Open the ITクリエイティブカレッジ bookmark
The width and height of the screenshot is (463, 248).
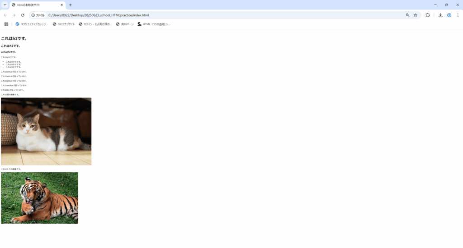(x=32, y=24)
